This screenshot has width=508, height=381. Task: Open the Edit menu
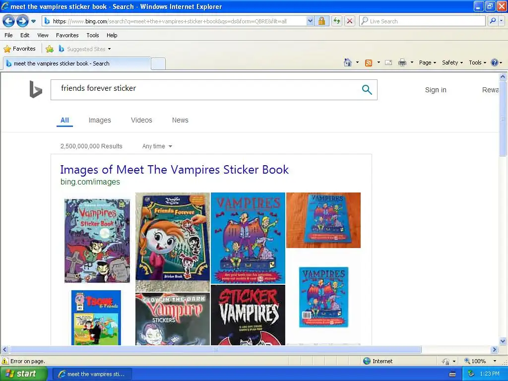pyautogui.click(x=25, y=35)
